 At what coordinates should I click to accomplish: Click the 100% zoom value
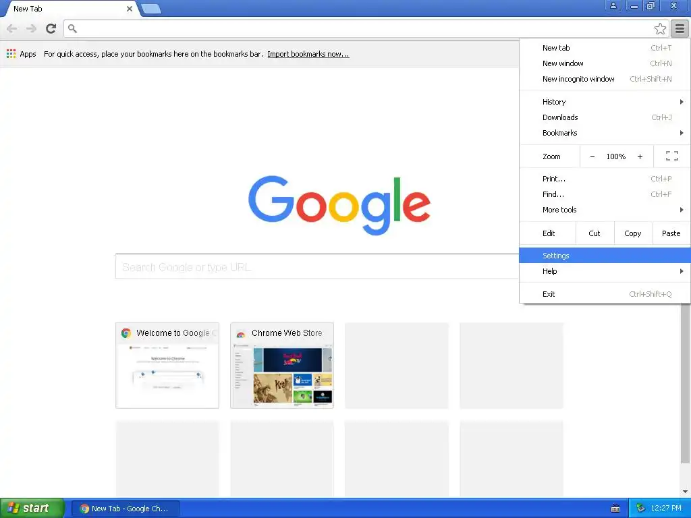click(x=615, y=156)
